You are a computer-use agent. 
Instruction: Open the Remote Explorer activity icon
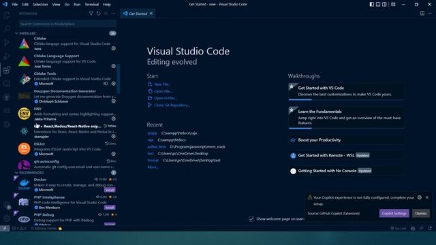click(7, 83)
